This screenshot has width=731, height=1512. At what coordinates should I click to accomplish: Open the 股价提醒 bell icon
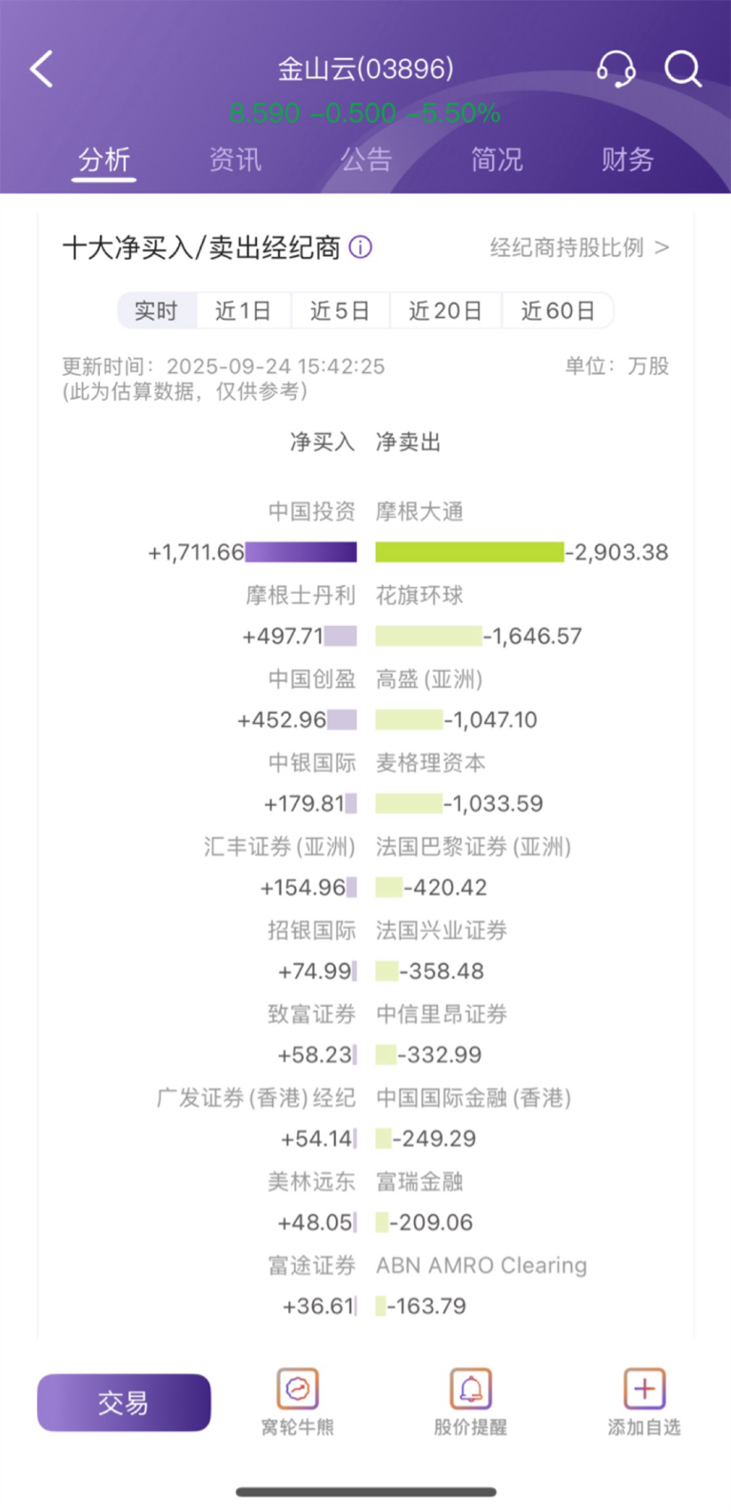471,1389
